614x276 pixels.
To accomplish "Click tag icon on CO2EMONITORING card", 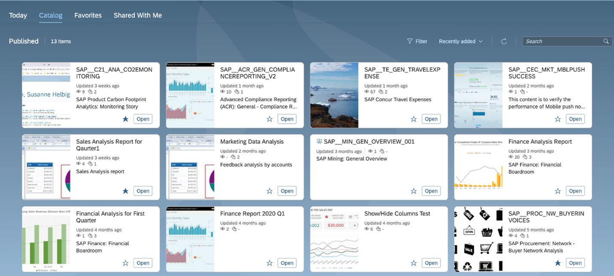I will [90, 92].
